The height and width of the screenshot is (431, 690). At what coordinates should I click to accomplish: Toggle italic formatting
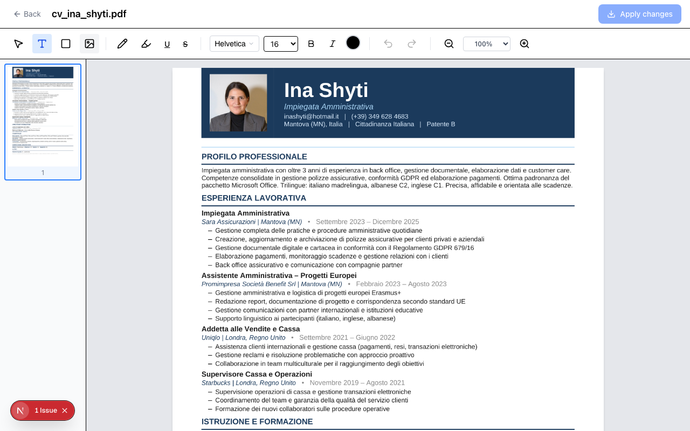pos(333,44)
